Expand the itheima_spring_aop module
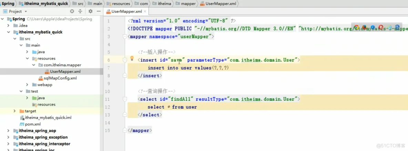 pos(8,131)
